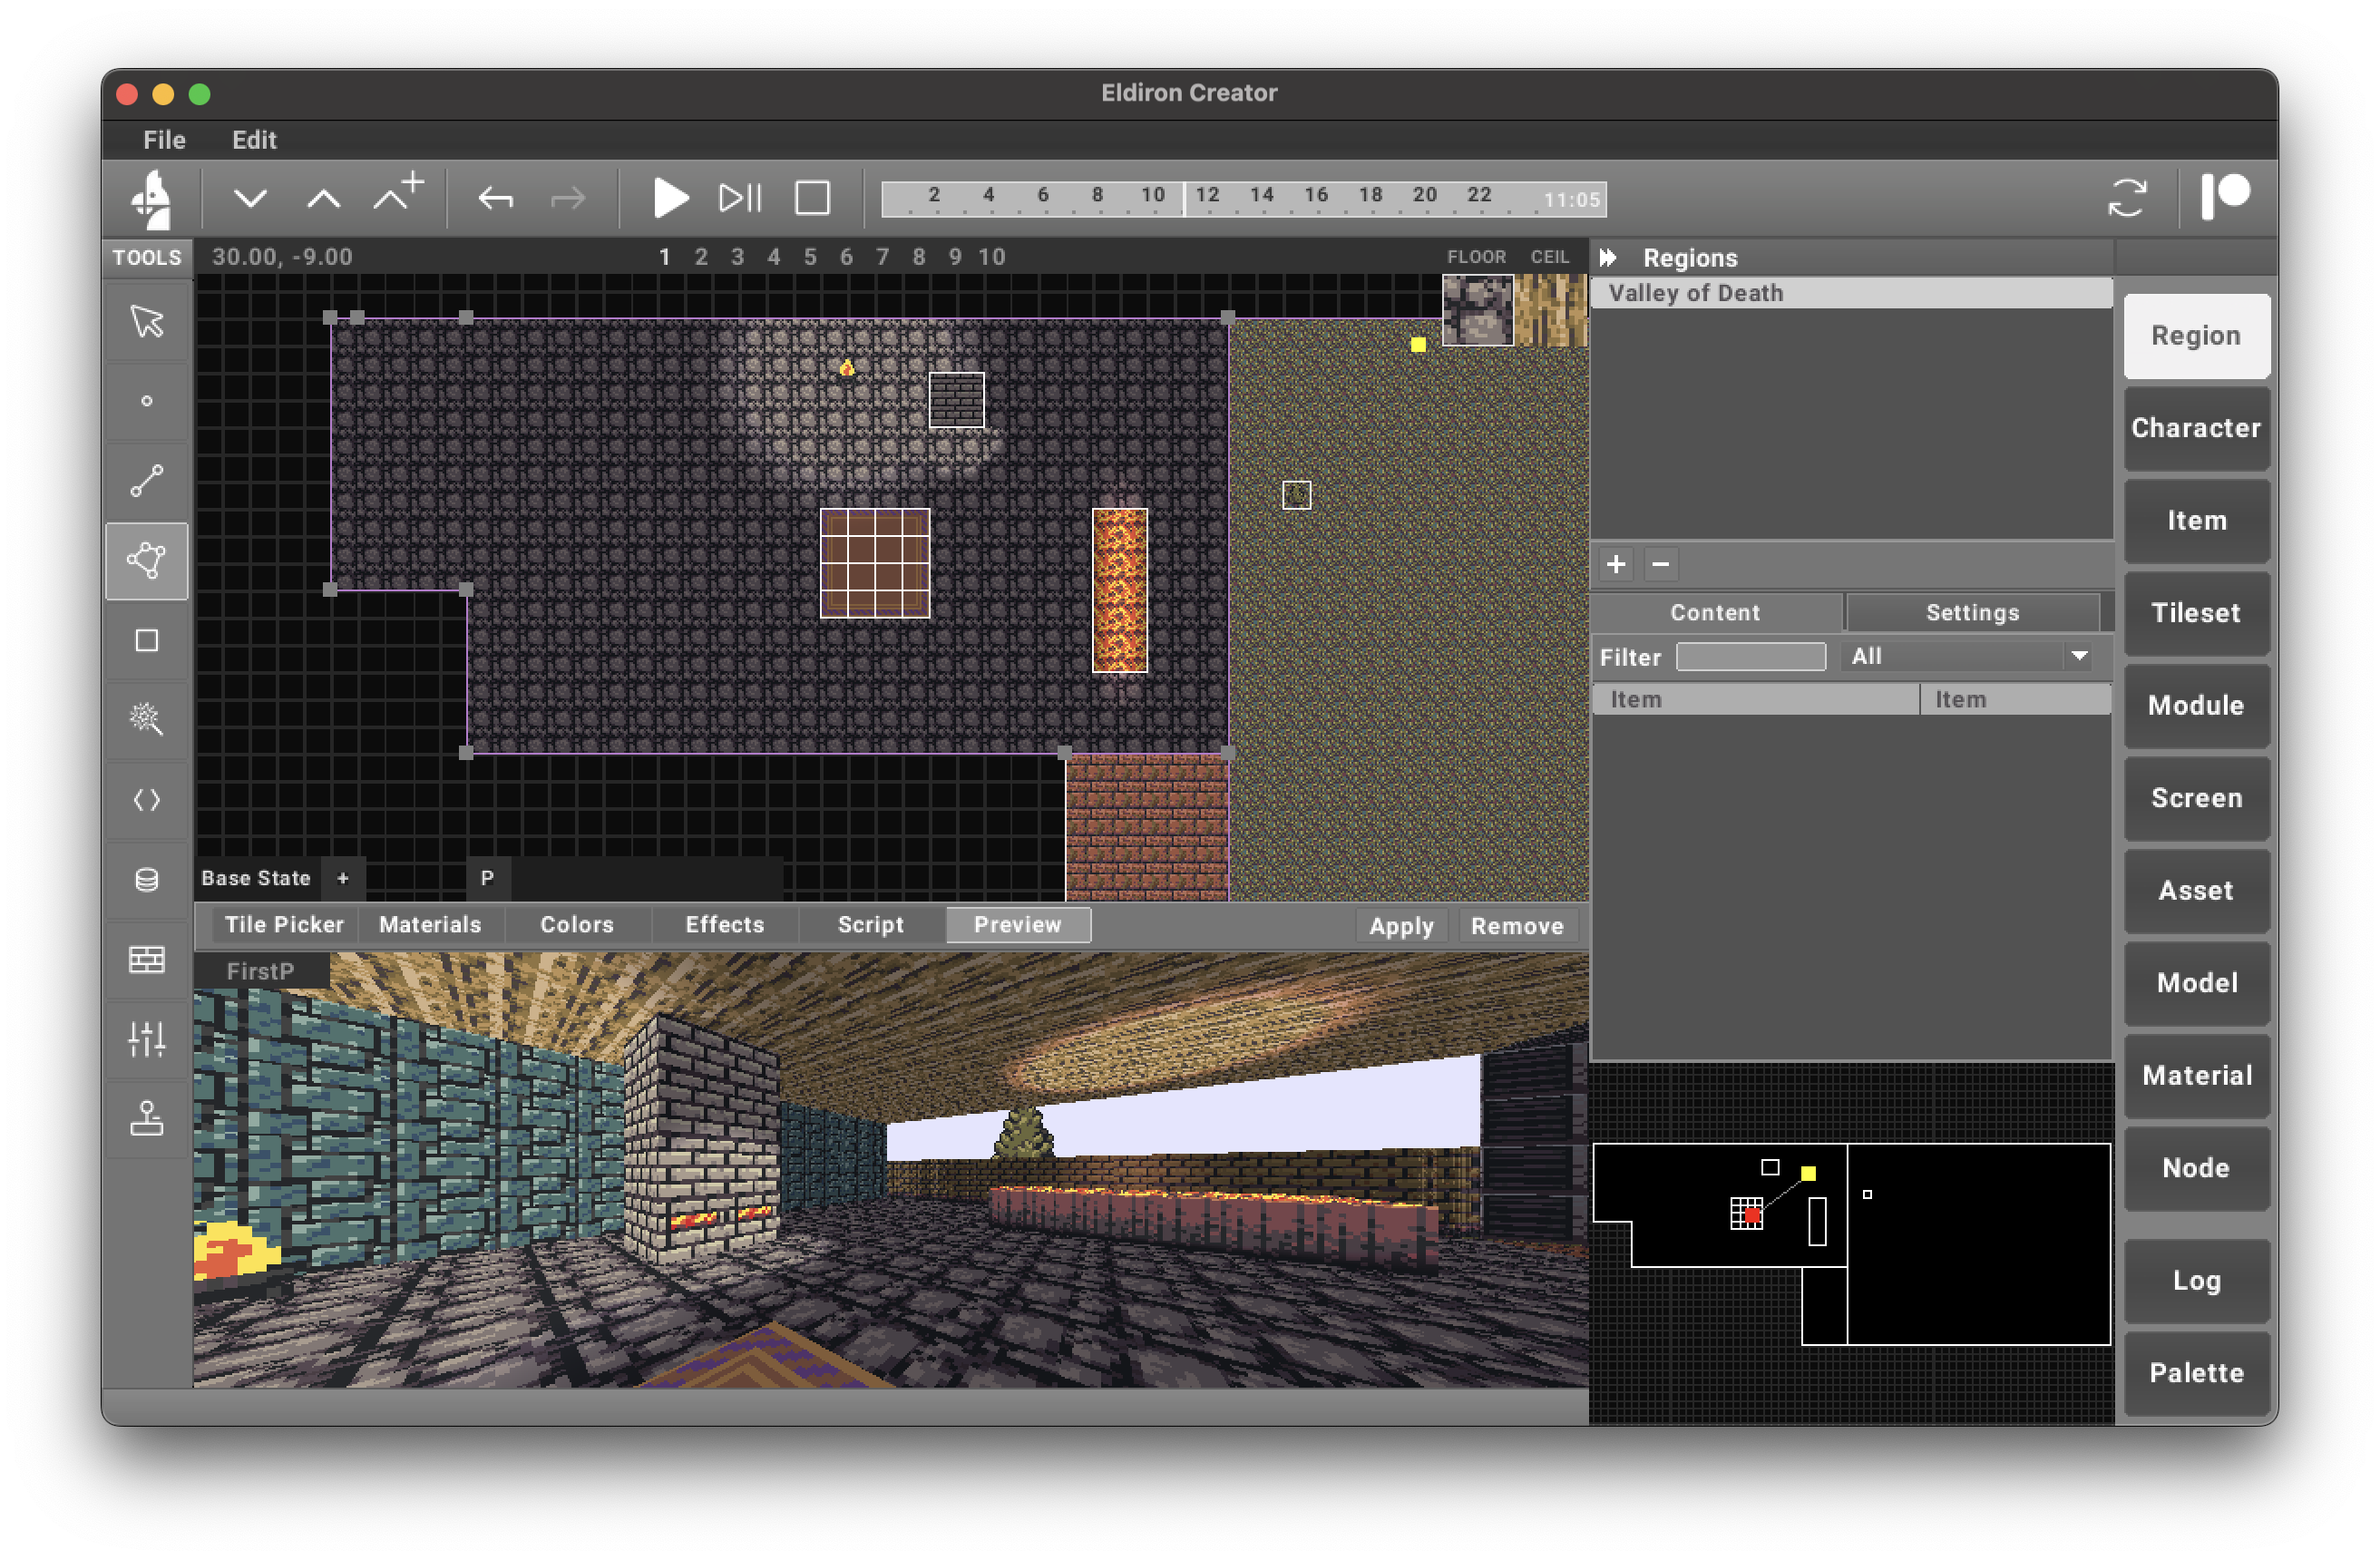
Task: Select the Region sidebar section
Action: point(2196,336)
